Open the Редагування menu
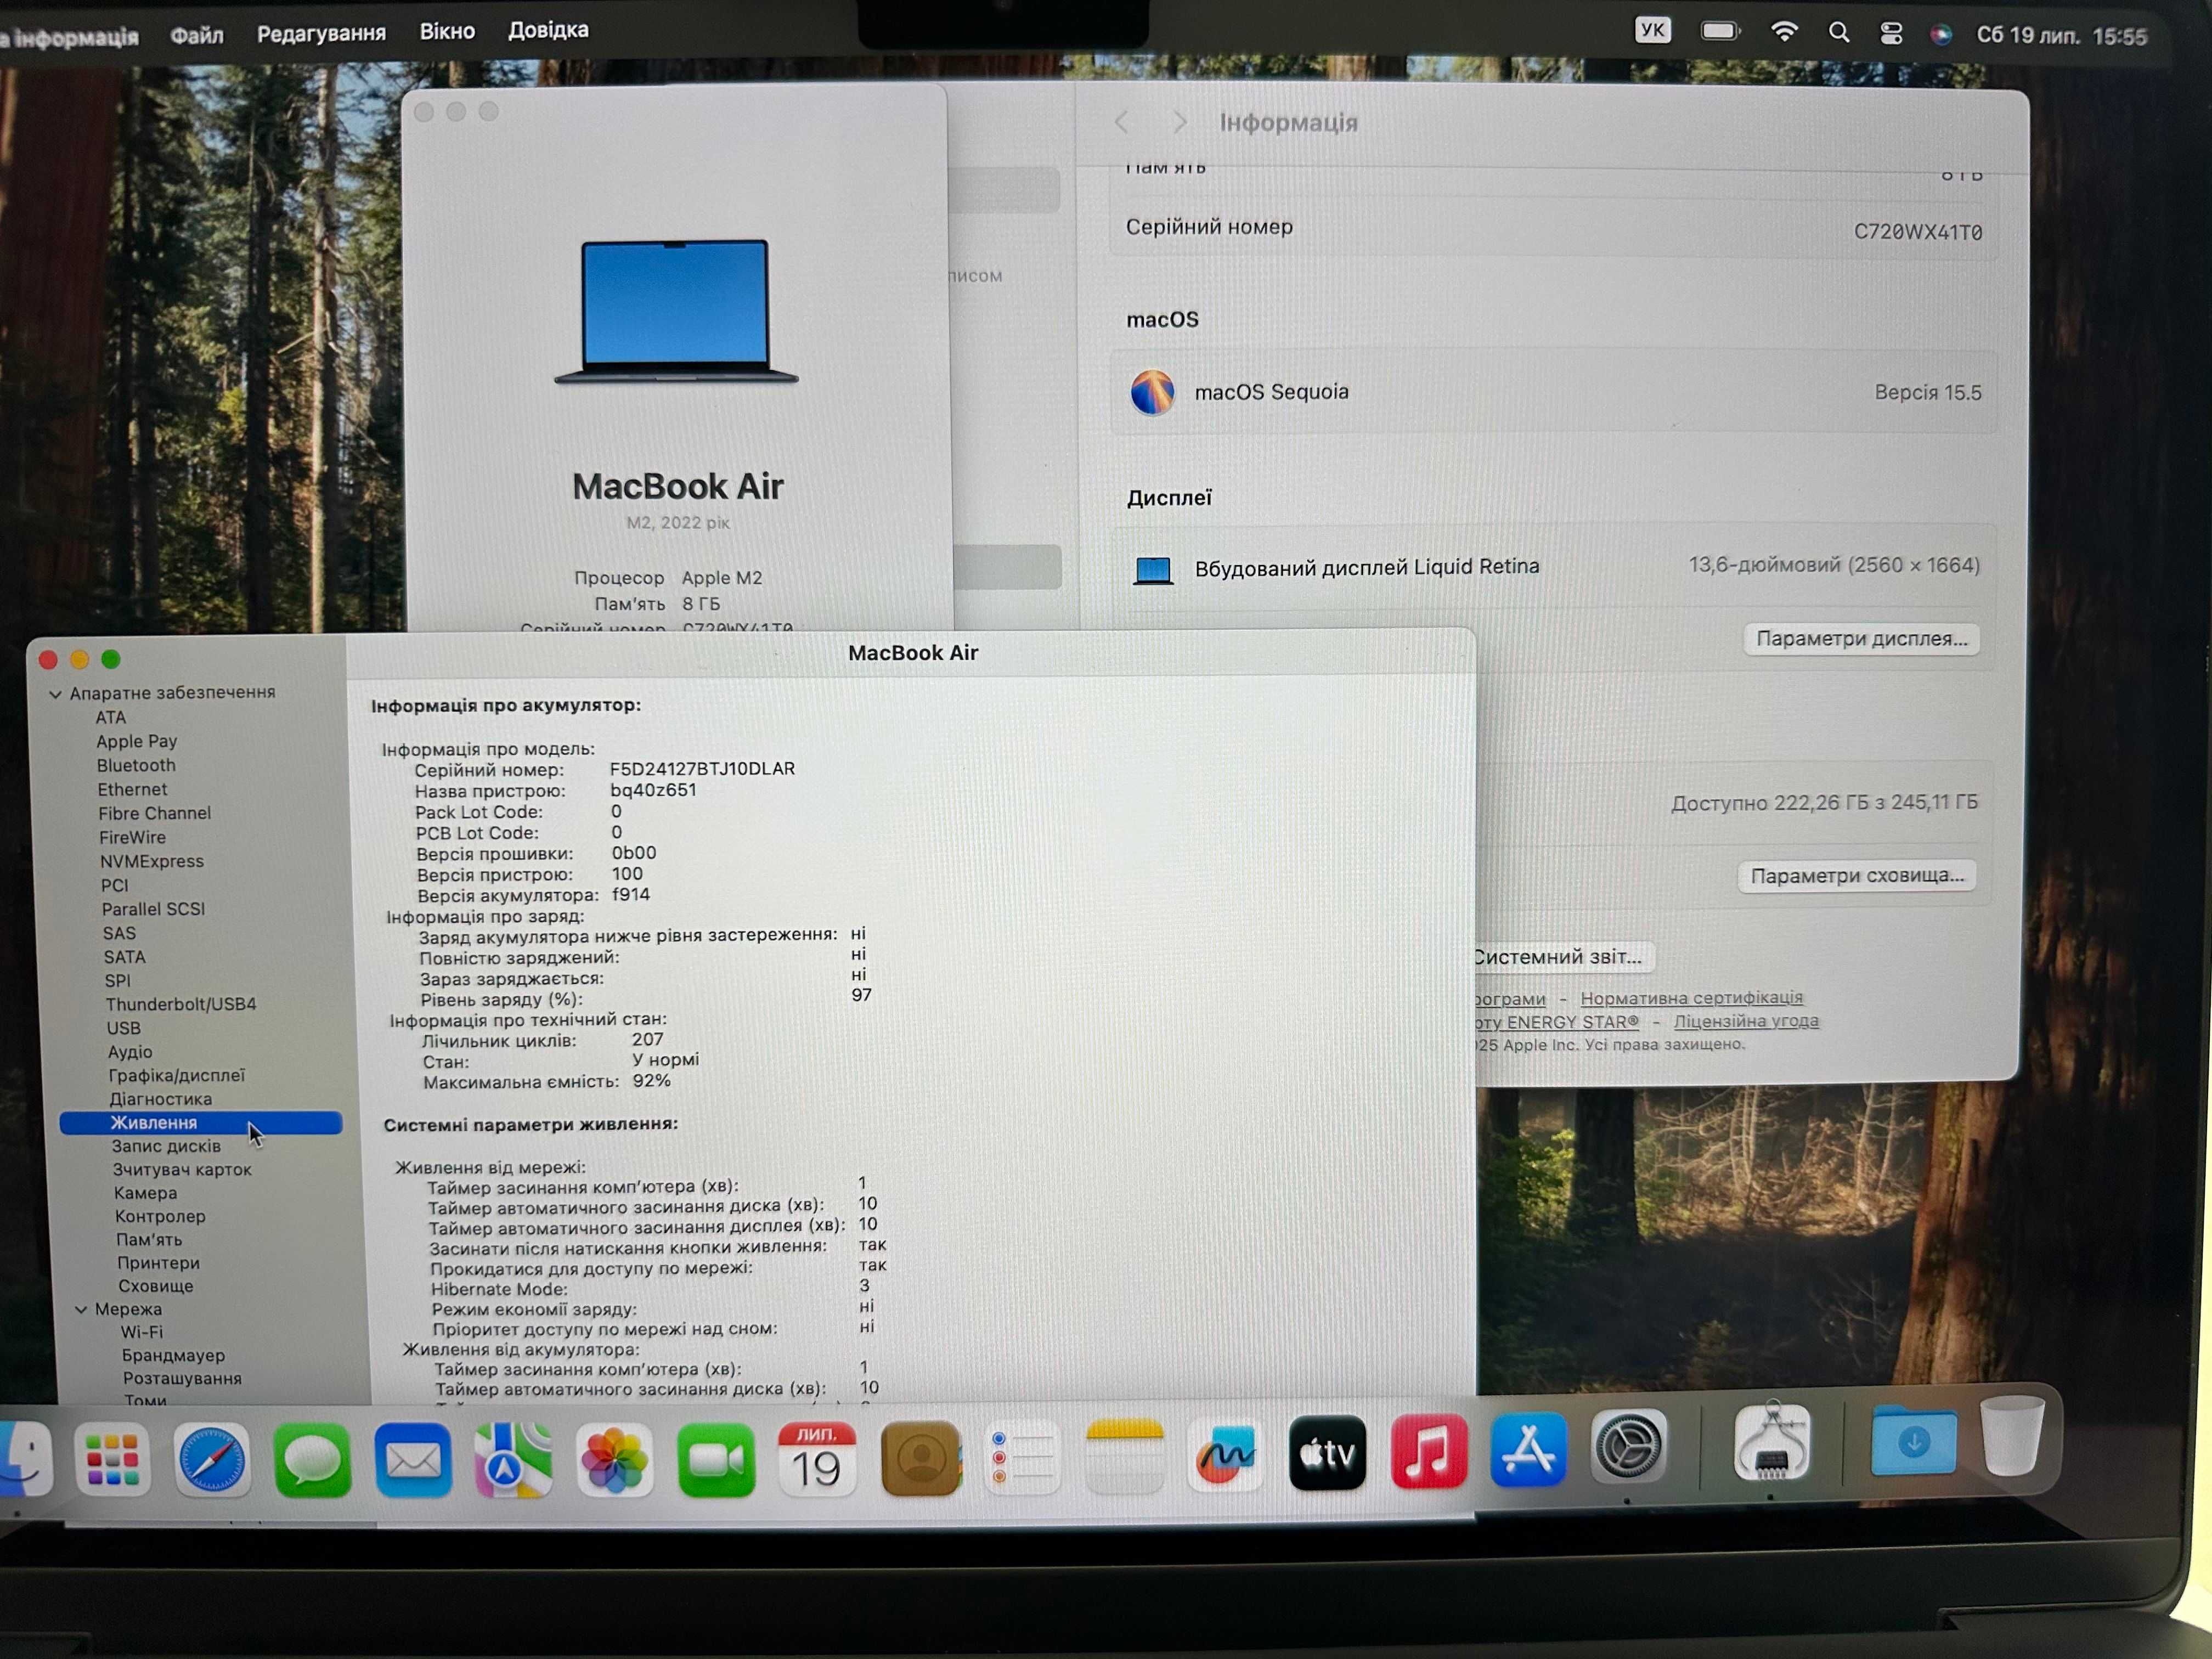2212x1659 pixels. [x=321, y=33]
